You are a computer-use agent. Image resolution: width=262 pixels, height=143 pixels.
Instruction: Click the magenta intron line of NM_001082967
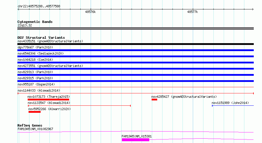point(135,132)
